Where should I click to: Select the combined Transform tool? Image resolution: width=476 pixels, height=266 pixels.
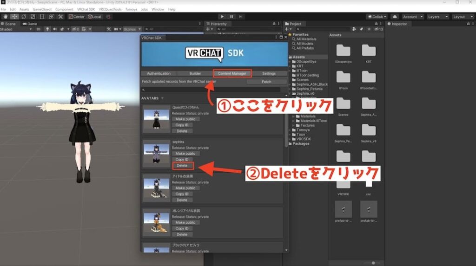point(51,17)
